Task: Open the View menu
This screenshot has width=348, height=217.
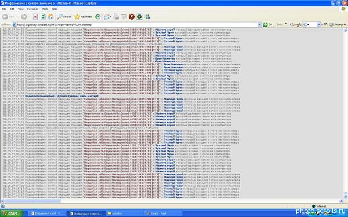Action: coord(21,9)
